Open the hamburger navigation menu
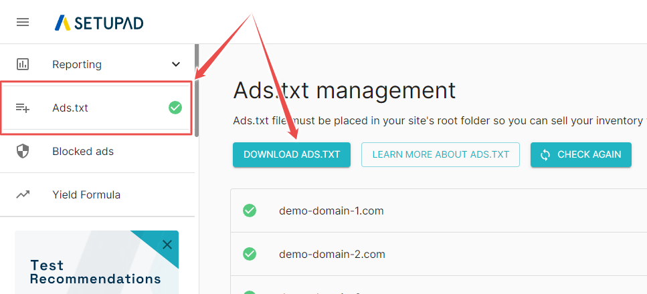The width and height of the screenshot is (647, 294). point(23,22)
